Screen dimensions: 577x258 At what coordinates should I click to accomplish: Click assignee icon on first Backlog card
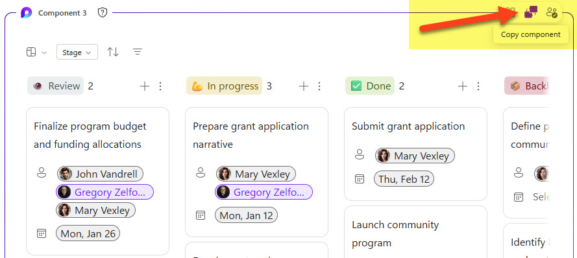519,172
